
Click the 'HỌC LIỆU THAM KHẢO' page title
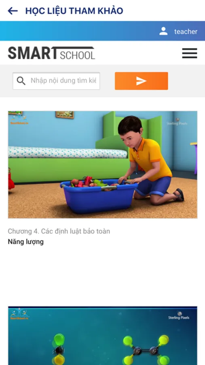click(x=74, y=11)
